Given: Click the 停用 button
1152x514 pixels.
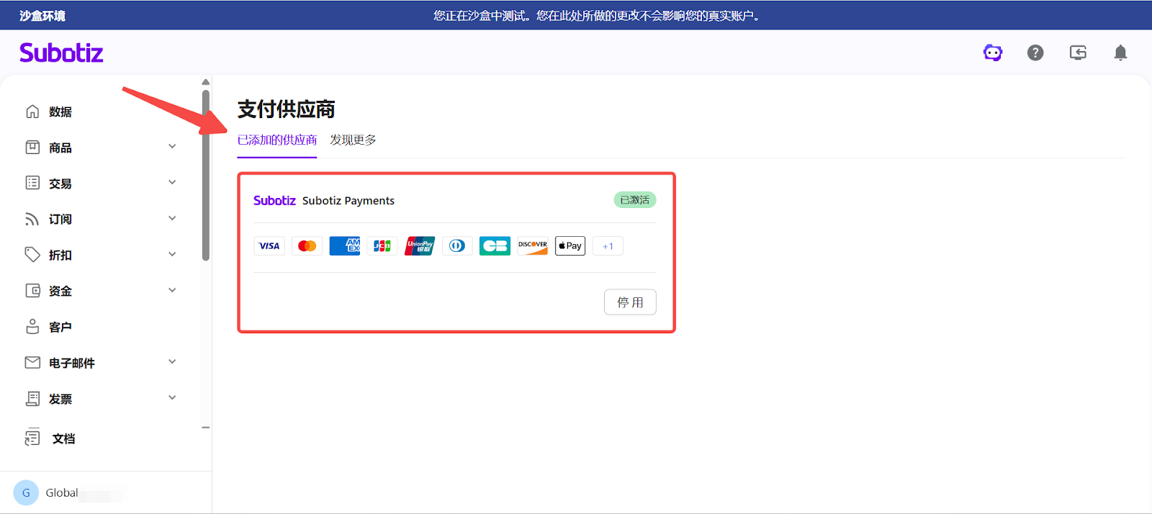Looking at the screenshot, I should click(630, 302).
